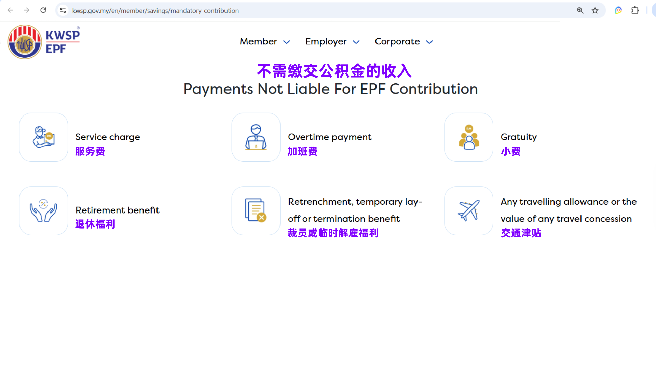The image size is (656, 369).
Task: Click the zoom magnifier icon in address bar
Action: (580, 11)
